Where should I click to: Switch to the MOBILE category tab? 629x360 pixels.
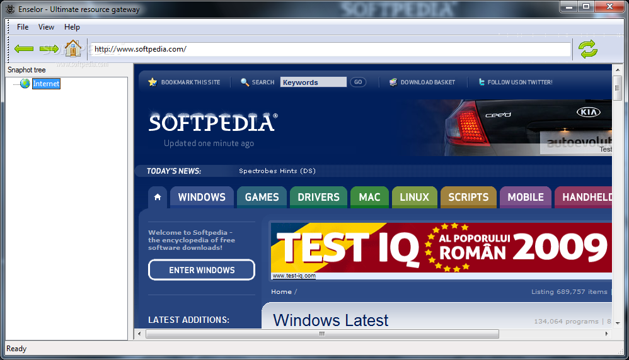coord(526,197)
